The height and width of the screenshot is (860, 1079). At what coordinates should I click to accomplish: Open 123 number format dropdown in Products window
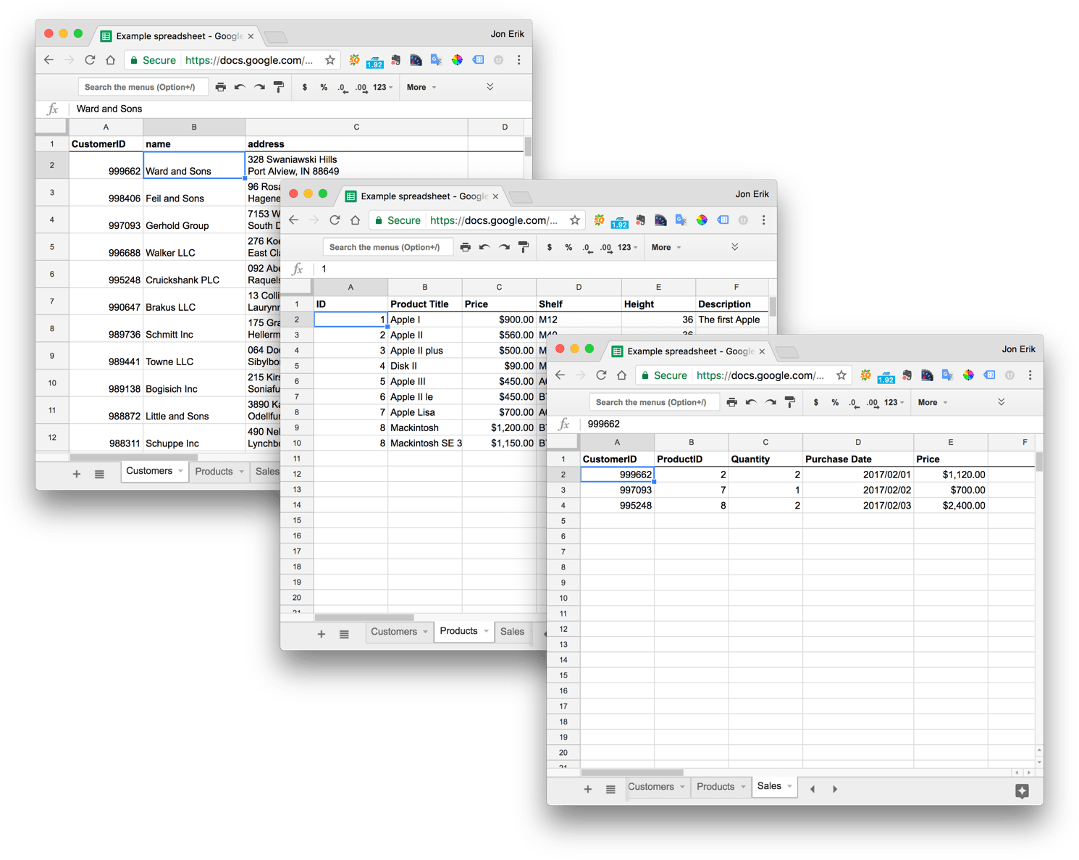pyautogui.click(x=627, y=247)
